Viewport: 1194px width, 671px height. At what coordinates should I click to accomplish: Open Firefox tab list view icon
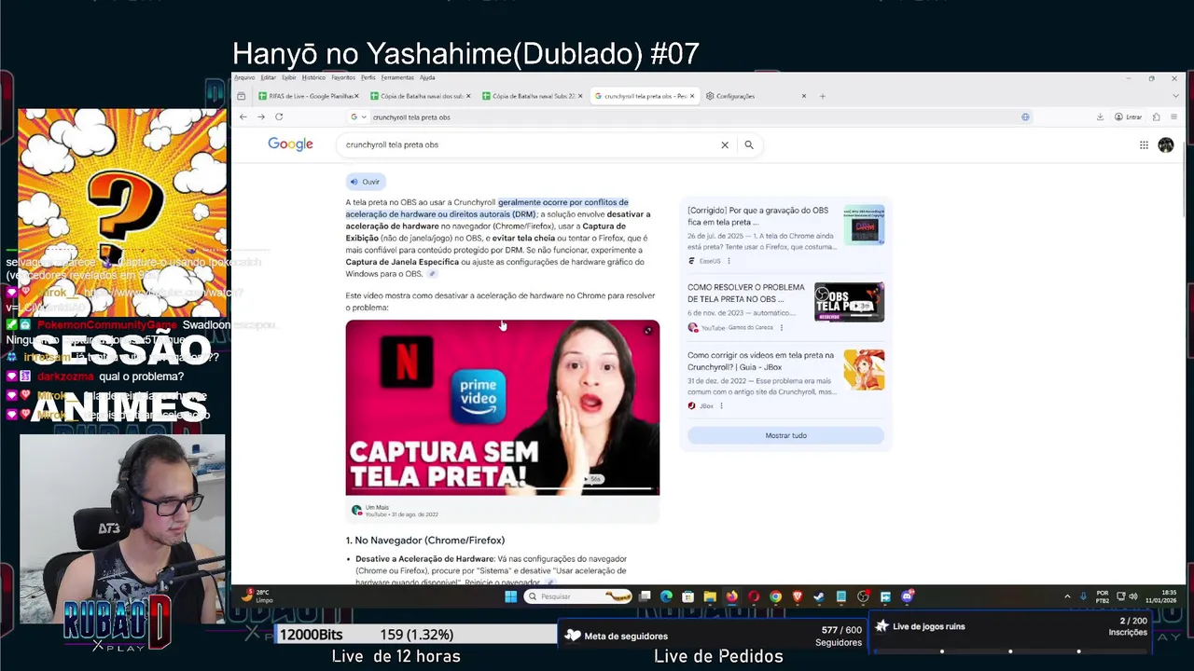pyautogui.click(x=242, y=96)
